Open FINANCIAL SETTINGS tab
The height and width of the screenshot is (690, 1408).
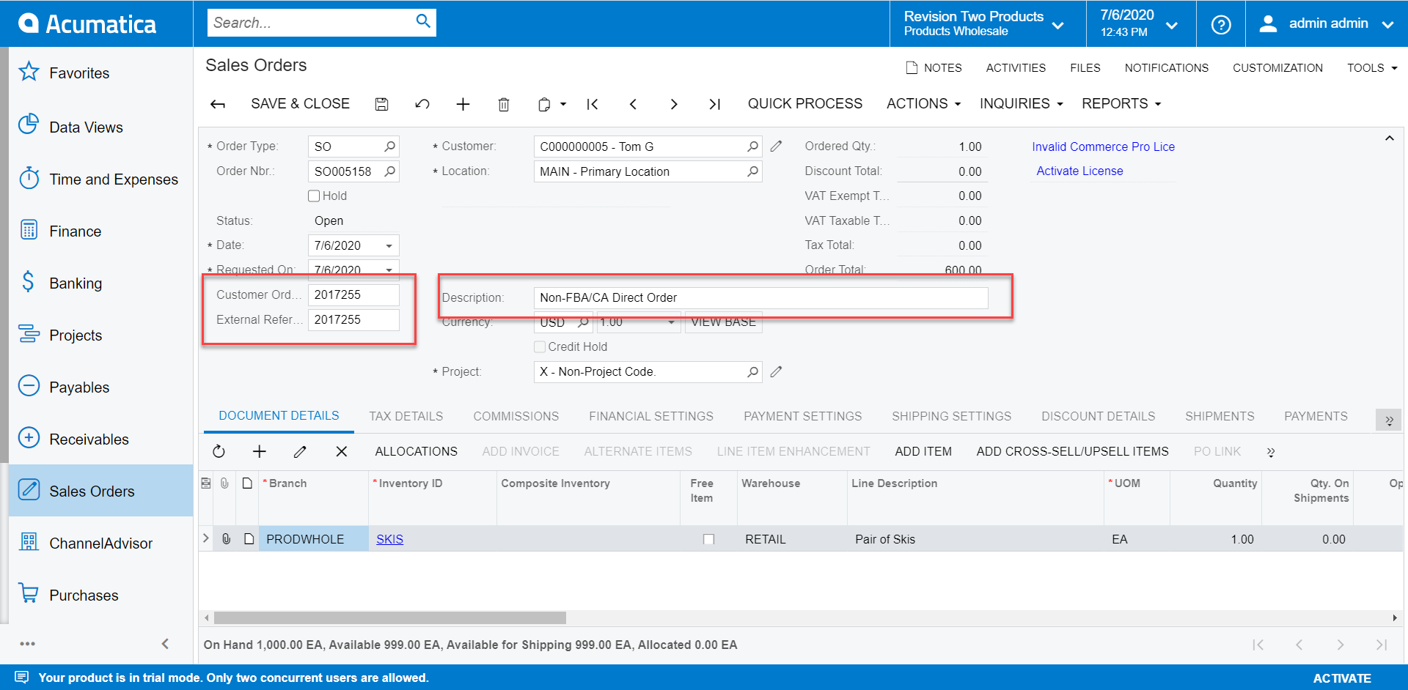click(651, 416)
